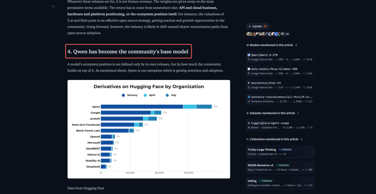Click the Meta (incl Facebook) chart label
The height and width of the screenshot is (194, 376).
click(86, 124)
